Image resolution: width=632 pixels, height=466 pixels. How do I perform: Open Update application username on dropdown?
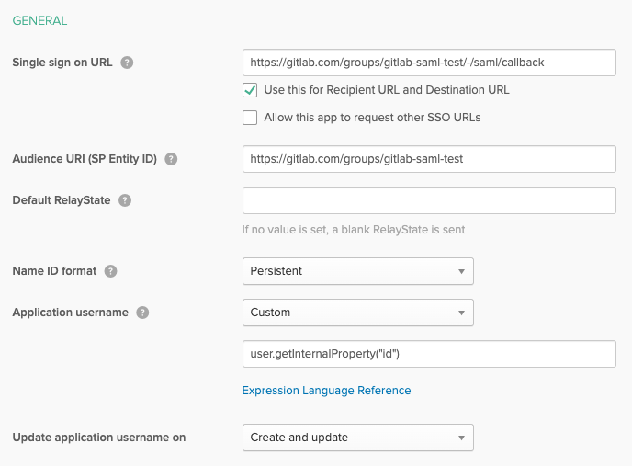pyautogui.click(x=357, y=438)
